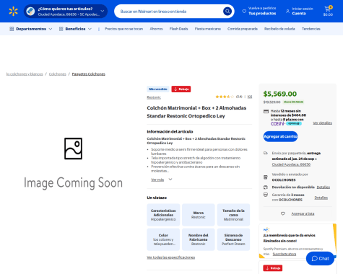Click the warranty shield icon
Screen dimensions: 343x274
[x=266, y=195]
